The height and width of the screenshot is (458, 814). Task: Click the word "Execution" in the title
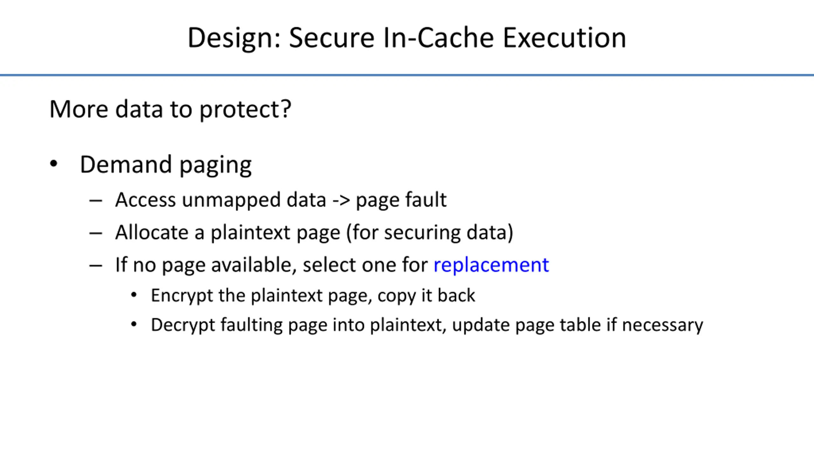tap(564, 38)
